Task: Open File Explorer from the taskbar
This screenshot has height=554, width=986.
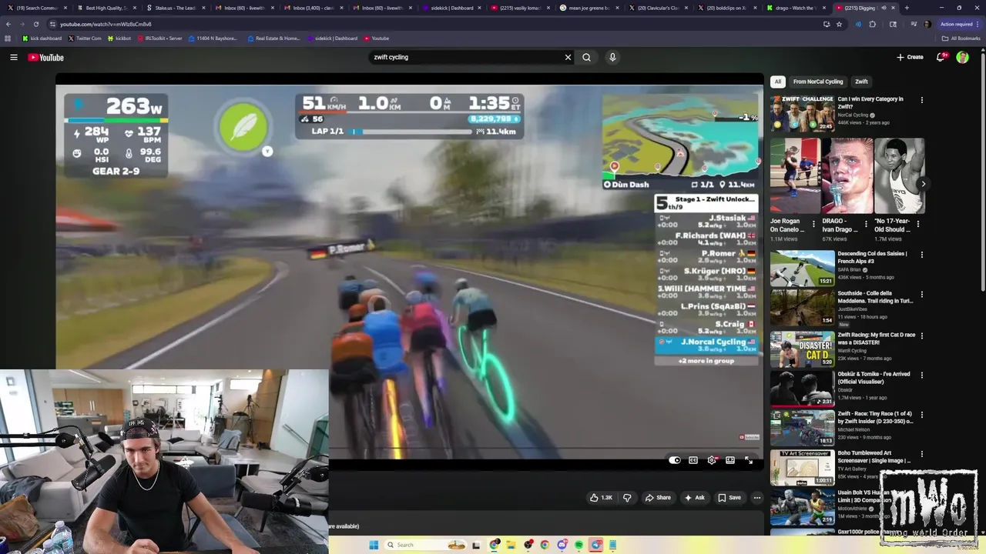Action: (x=511, y=545)
